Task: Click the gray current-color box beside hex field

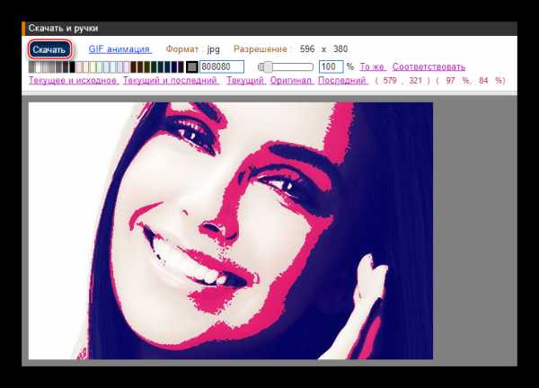Action: 191,66
